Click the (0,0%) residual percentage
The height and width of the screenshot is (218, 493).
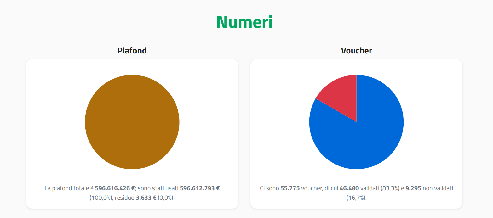tap(166, 198)
